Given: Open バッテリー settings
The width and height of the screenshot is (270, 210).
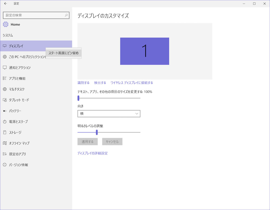Looking at the screenshot, I should click(x=36, y=111).
